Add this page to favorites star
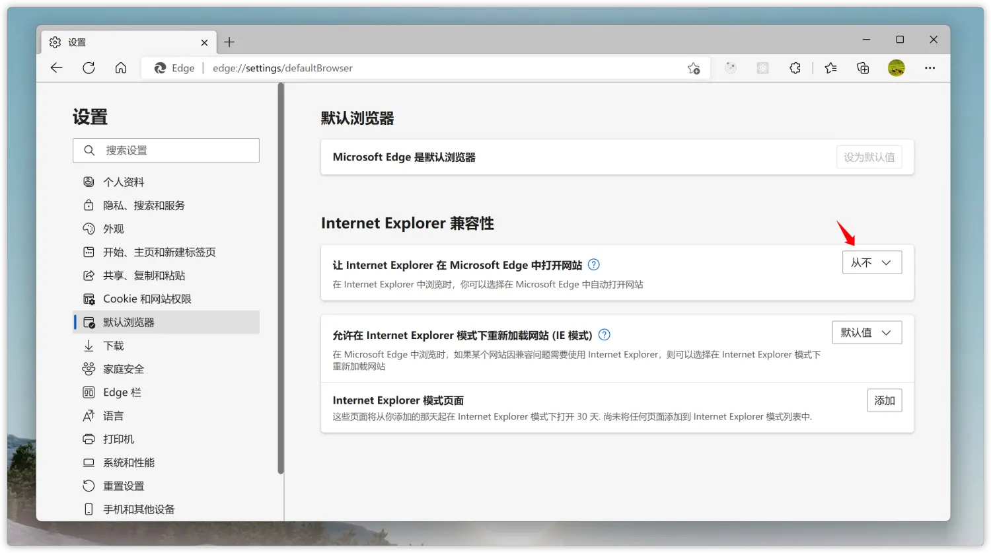Image resolution: width=991 pixels, height=553 pixels. [x=694, y=68]
